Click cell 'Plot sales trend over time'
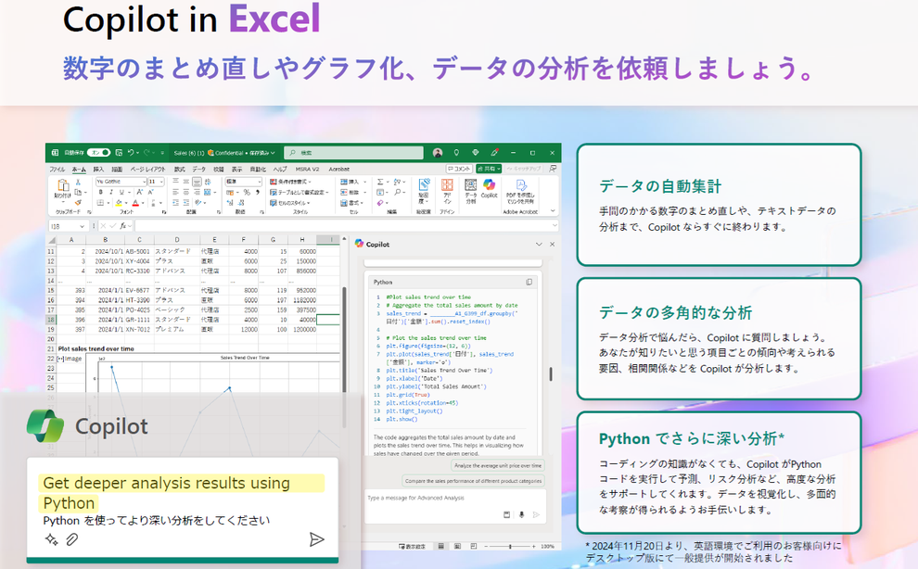918x569 pixels. point(96,348)
